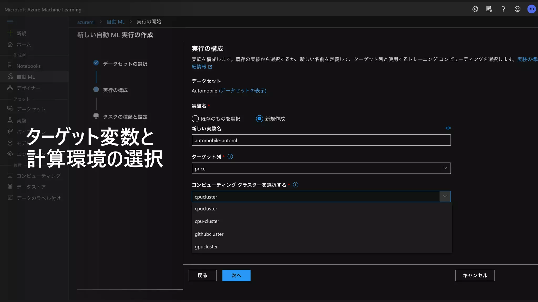Click the 次へ button
The image size is (538, 302).
click(x=236, y=276)
